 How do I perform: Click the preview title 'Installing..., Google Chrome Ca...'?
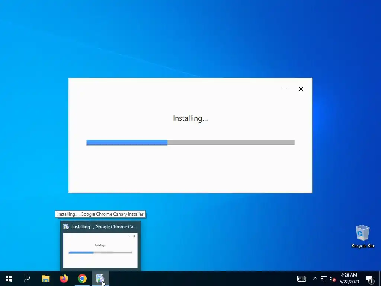104,227
